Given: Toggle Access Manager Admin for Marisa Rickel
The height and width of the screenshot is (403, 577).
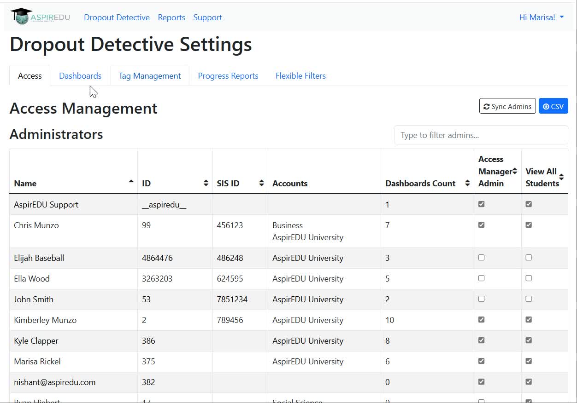Looking at the screenshot, I should coord(482,361).
